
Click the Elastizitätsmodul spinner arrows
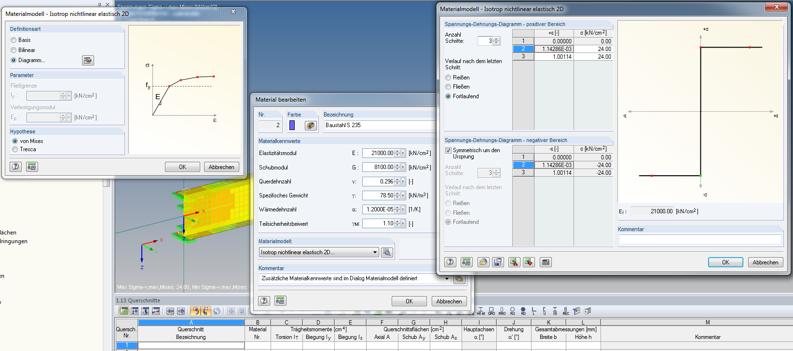click(x=397, y=153)
